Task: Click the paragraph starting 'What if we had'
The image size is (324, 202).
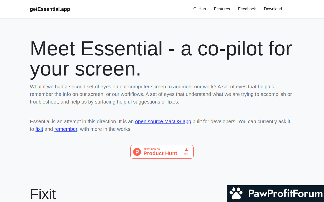Action: coord(161,94)
